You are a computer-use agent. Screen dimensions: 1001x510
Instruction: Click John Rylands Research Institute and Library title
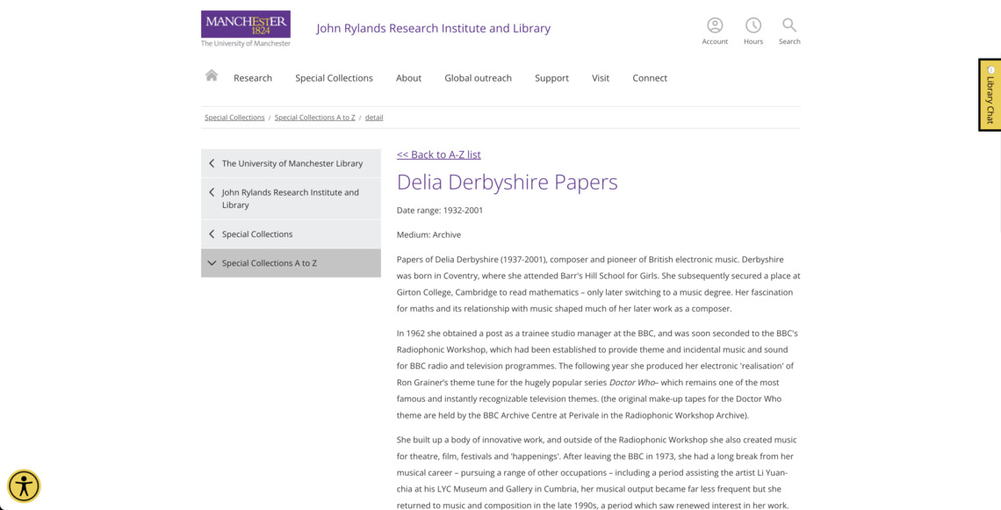[433, 28]
